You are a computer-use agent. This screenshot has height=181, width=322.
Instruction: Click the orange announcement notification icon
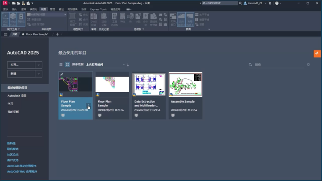317,54
